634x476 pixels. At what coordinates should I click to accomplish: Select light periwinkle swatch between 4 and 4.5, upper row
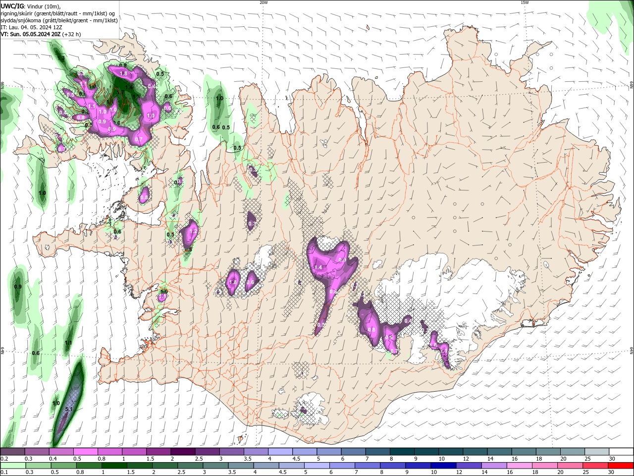tap(279, 452)
